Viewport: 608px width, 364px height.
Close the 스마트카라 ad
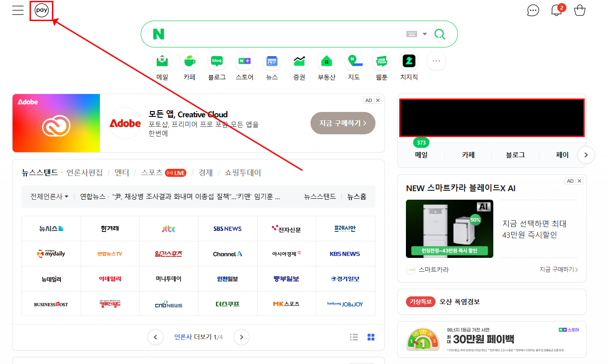click(579, 181)
